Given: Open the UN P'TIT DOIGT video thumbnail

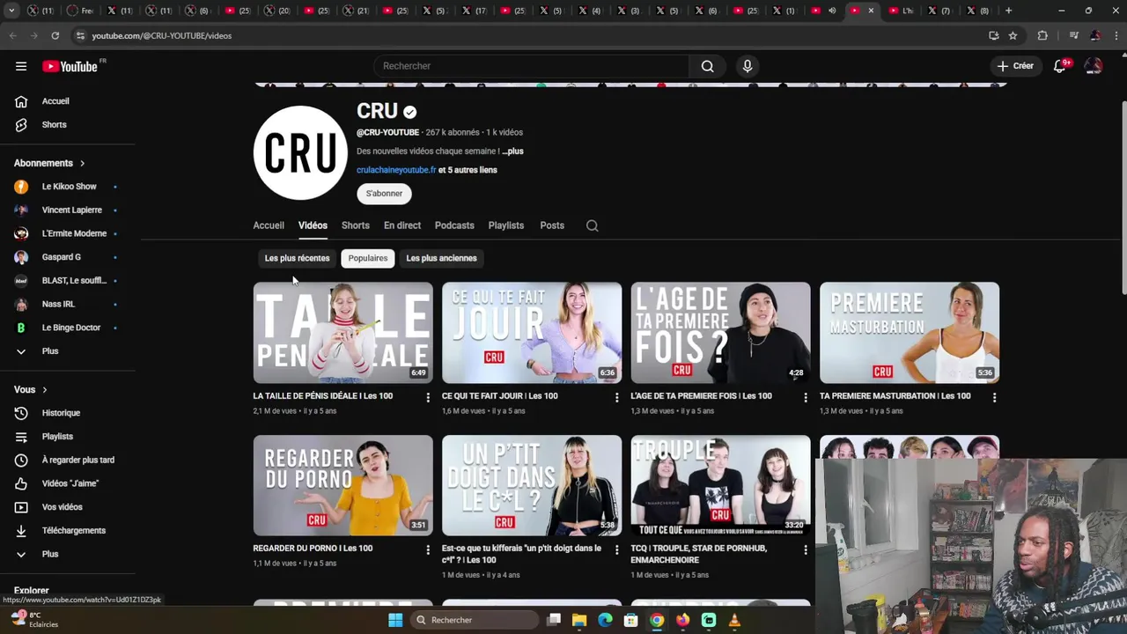Looking at the screenshot, I should 532,485.
